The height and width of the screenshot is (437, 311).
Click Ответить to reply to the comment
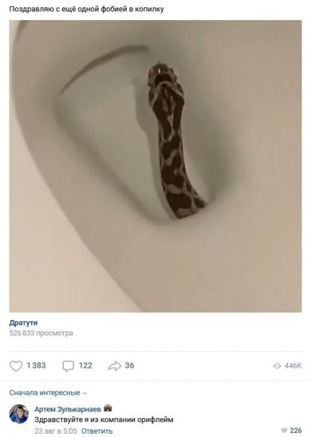tap(97, 431)
